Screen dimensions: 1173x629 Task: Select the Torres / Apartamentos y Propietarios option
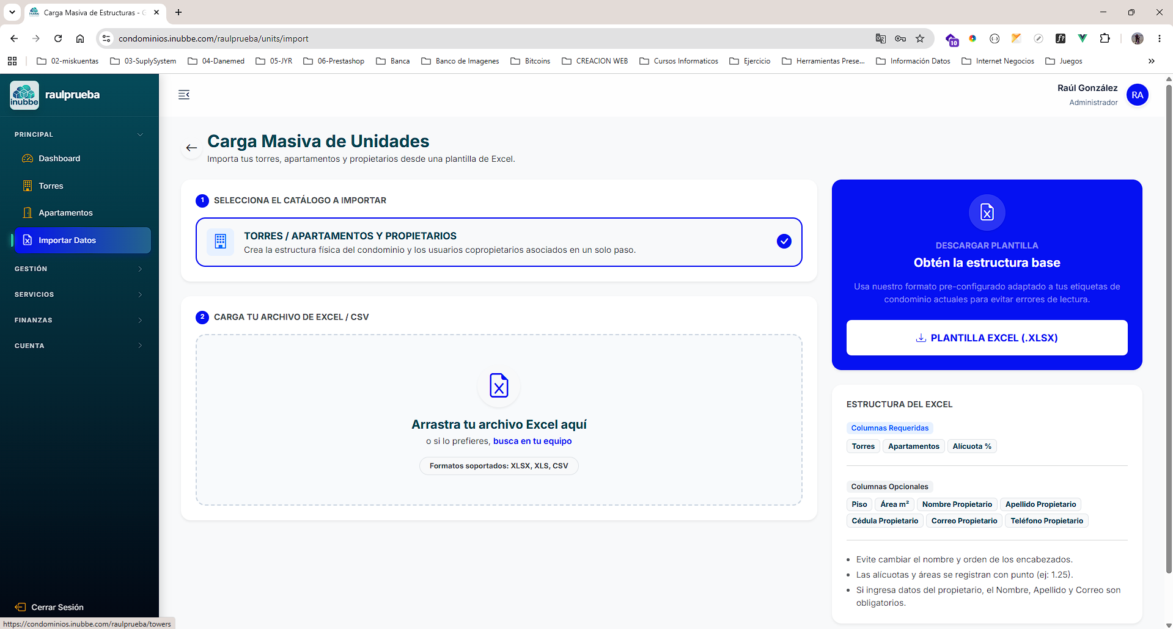(499, 242)
